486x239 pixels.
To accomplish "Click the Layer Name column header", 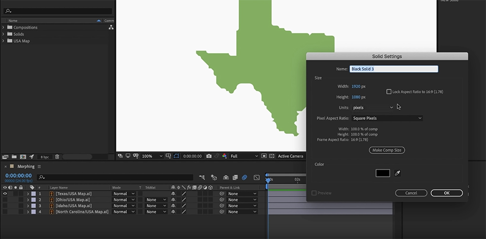I will point(59,187).
